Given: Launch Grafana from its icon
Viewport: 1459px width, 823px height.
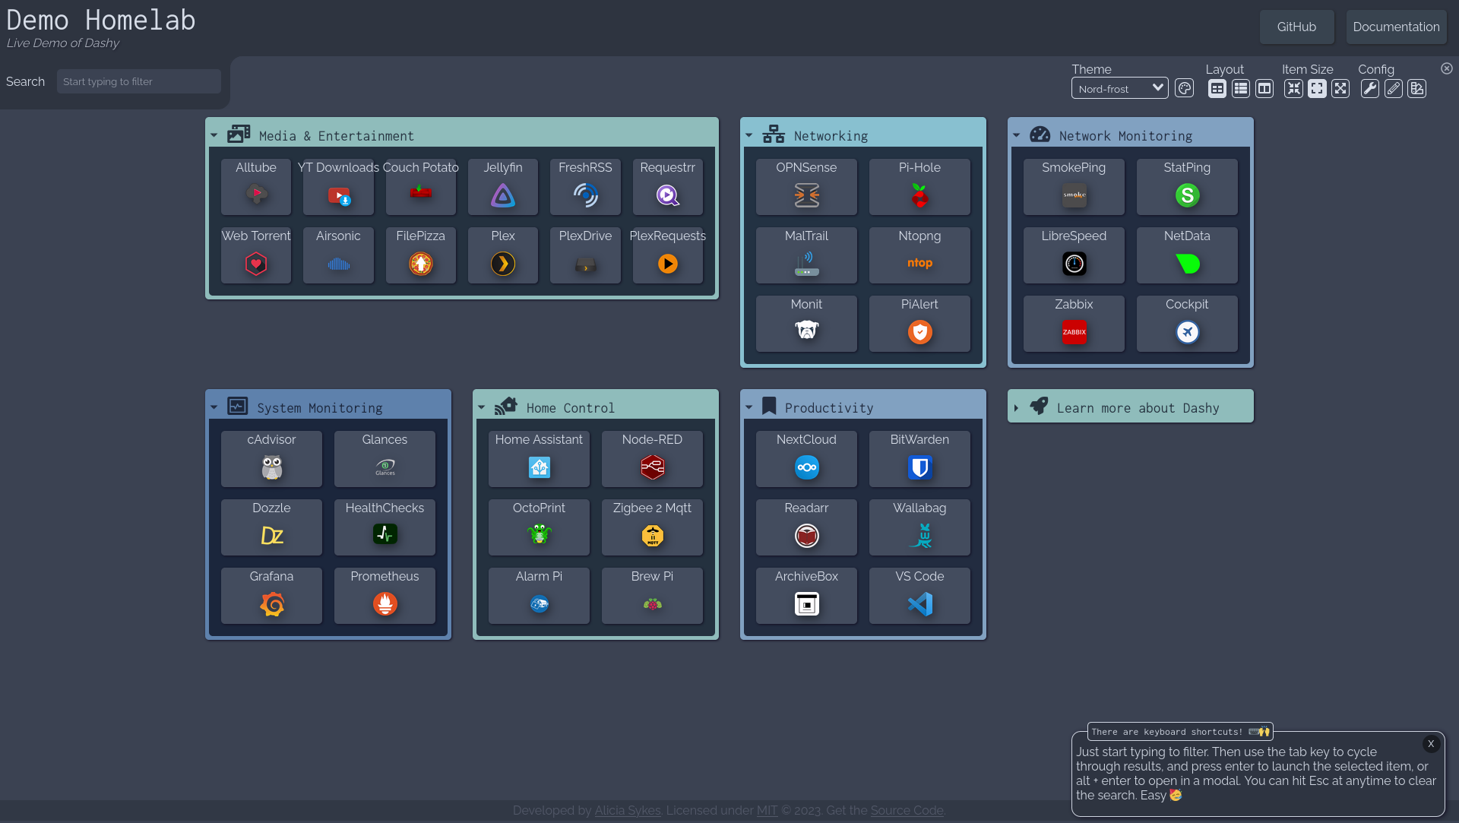Looking at the screenshot, I should click(271, 604).
